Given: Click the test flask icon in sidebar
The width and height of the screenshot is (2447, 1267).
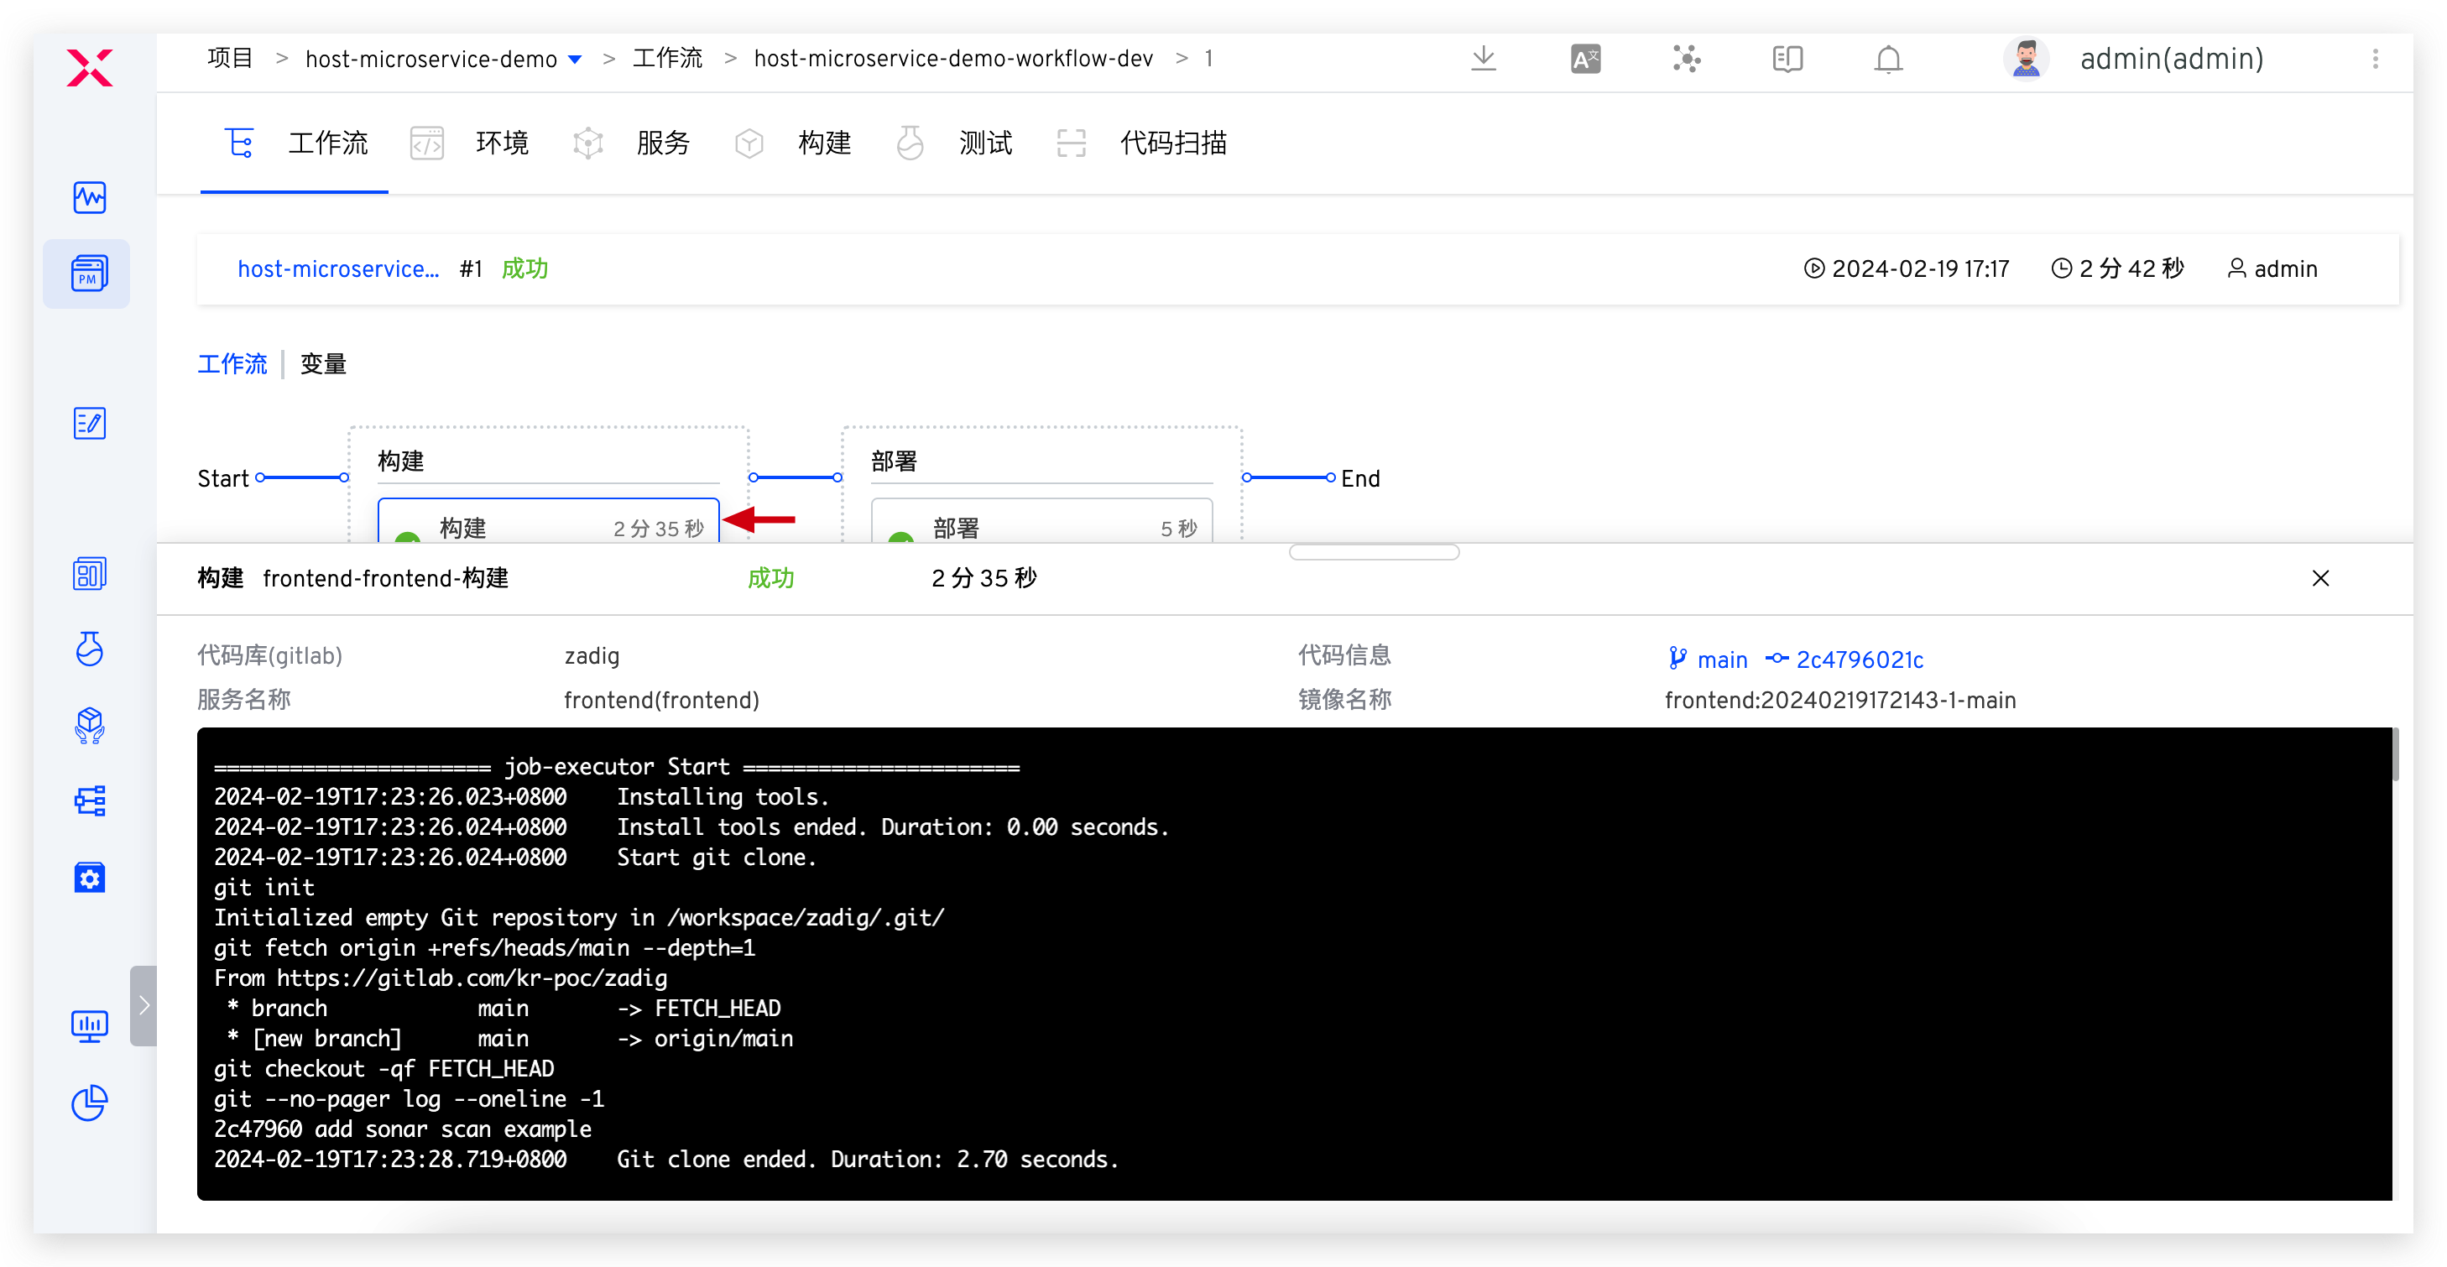Looking at the screenshot, I should point(89,649).
